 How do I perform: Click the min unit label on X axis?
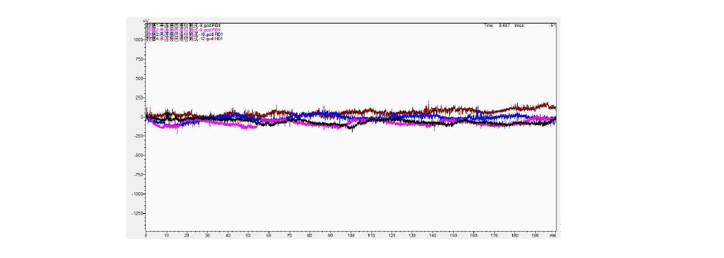point(553,235)
